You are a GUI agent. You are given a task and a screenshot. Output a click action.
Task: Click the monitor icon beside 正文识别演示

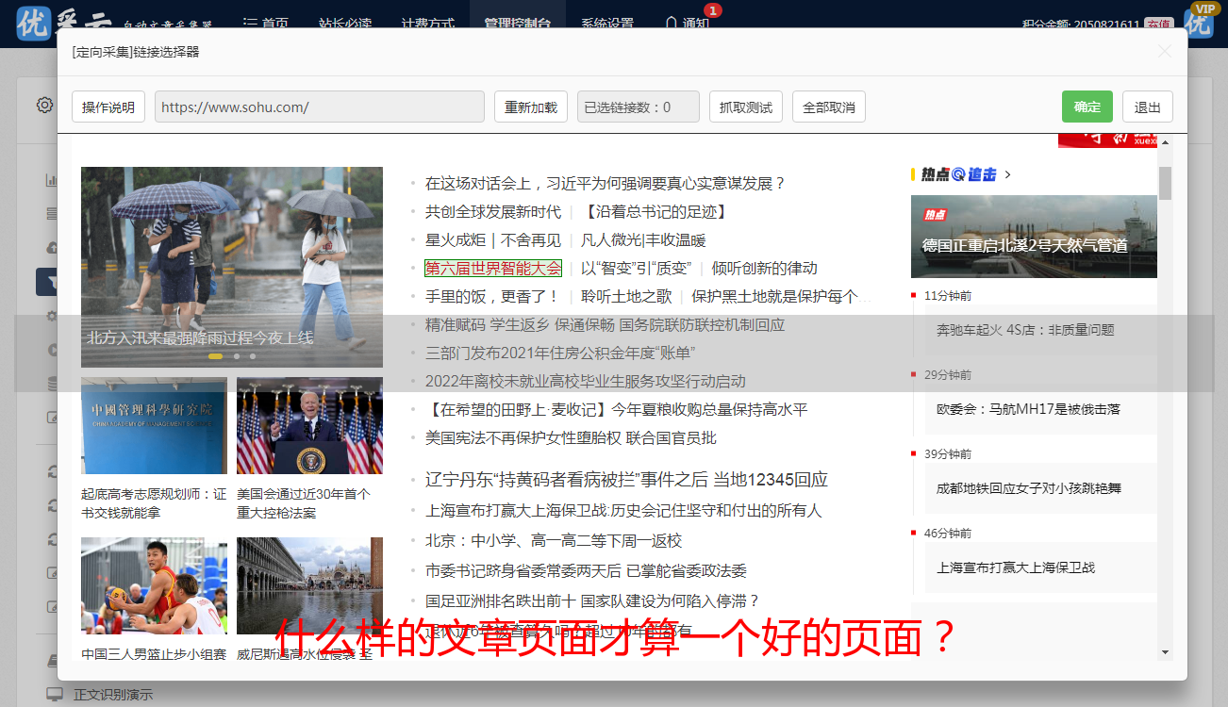coord(55,695)
